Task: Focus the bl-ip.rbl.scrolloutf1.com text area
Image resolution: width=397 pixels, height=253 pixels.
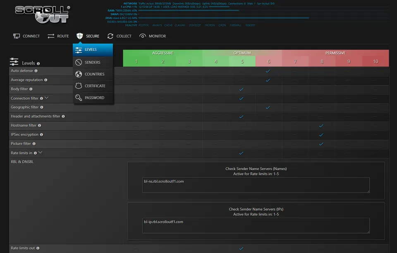Action: tap(256, 225)
